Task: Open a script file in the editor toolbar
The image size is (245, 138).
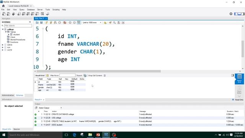Action: 37,23
